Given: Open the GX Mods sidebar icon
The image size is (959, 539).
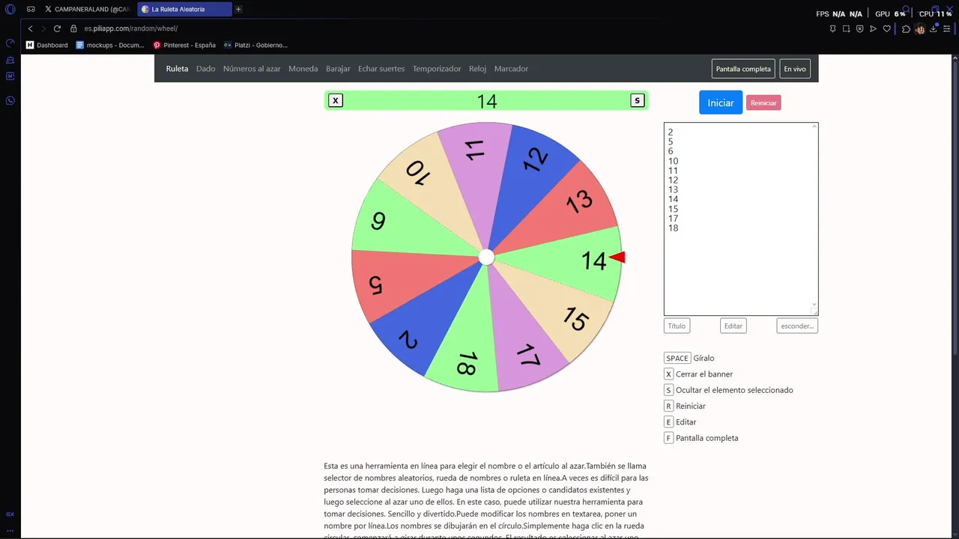Looking at the screenshot, I should pyautogui.click(x=10, y=76).
